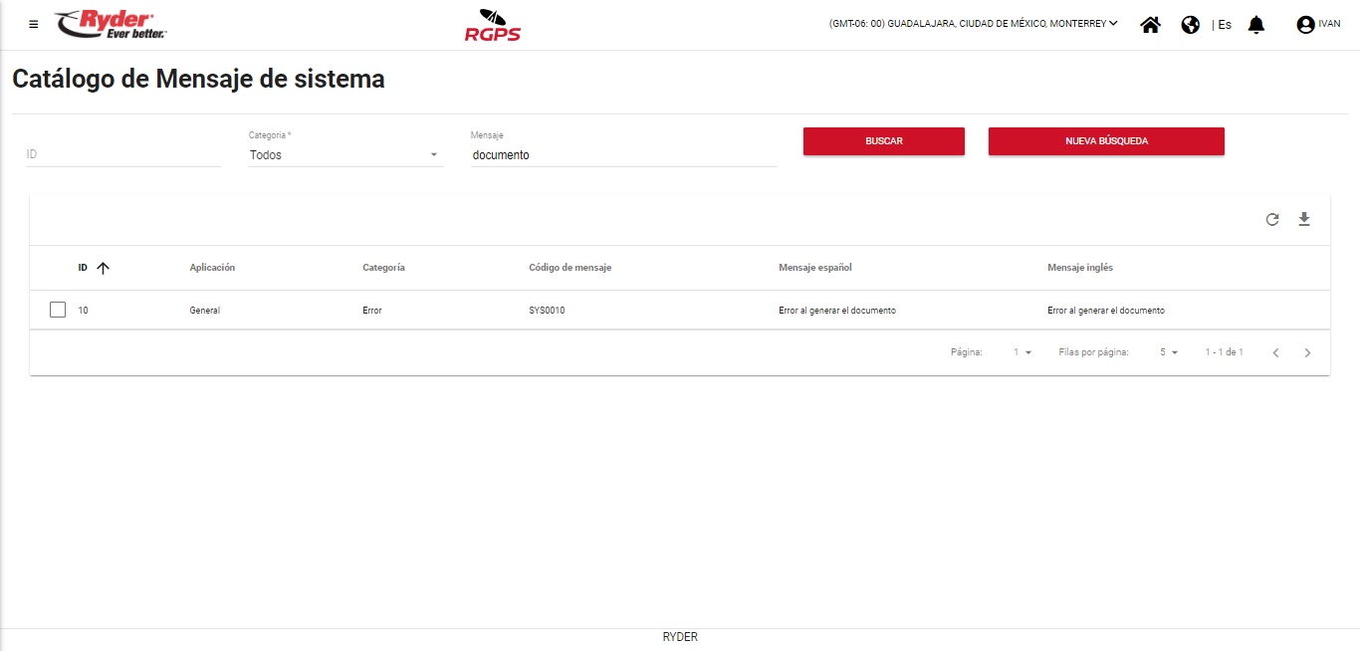Open the notifications bell

(x=1255, y=25)
